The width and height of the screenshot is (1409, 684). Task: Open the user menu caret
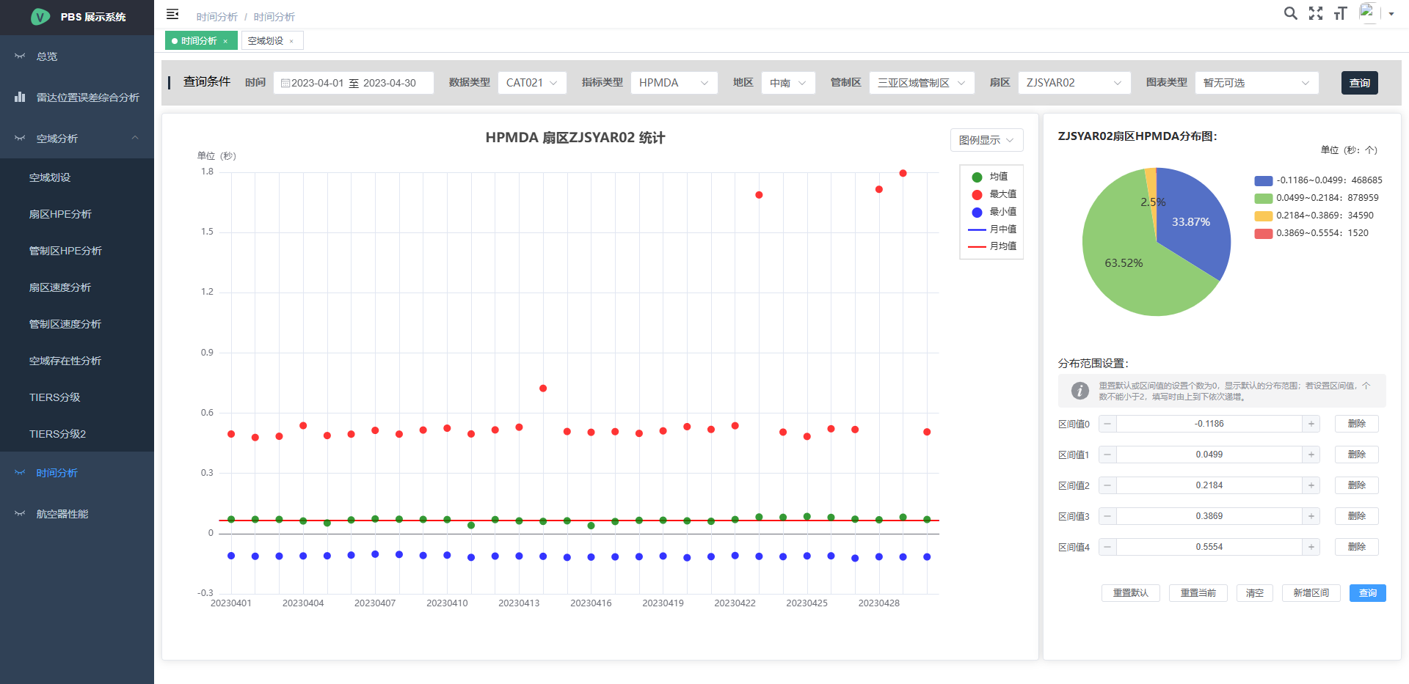(x=1391, y=14)
